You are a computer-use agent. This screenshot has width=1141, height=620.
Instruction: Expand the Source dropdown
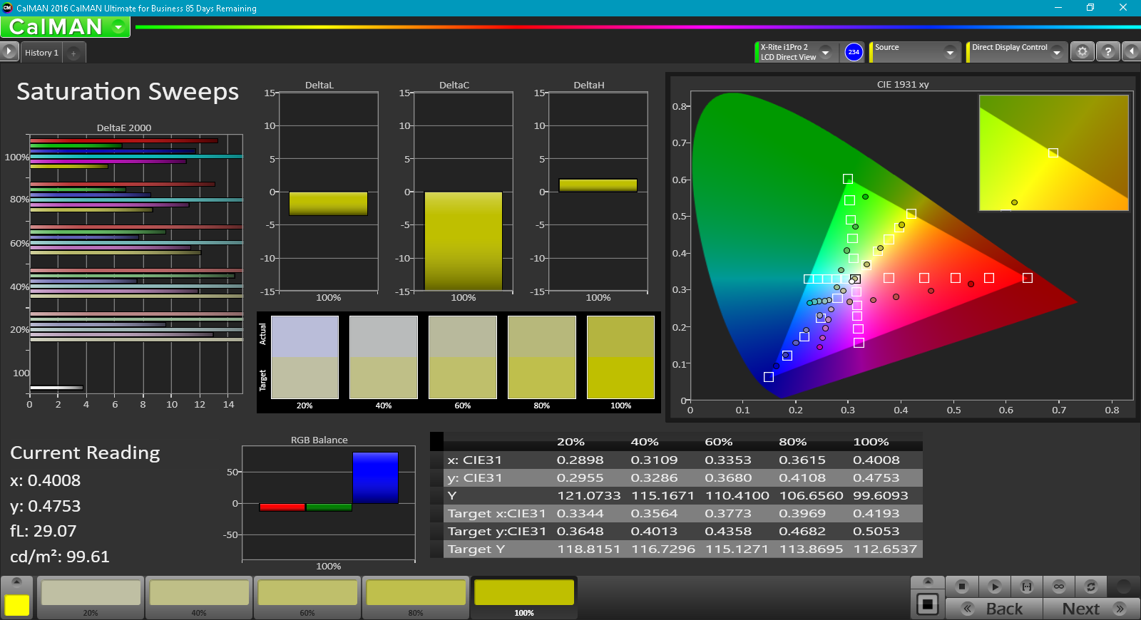[949, 52]
